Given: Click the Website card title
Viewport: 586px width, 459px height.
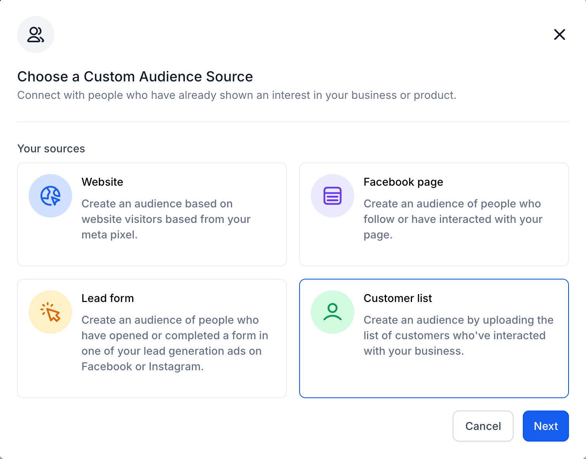Looking at the screenshot, I should tap(102, 182).
